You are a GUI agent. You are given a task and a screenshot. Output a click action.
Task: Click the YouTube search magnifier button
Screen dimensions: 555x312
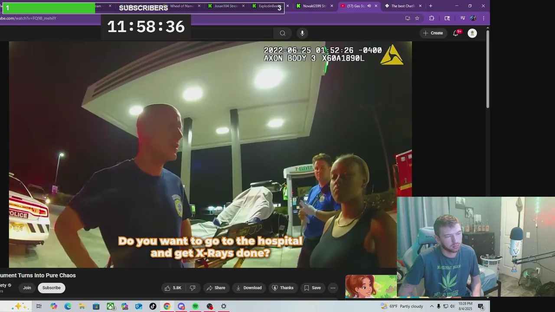[283, 33]
